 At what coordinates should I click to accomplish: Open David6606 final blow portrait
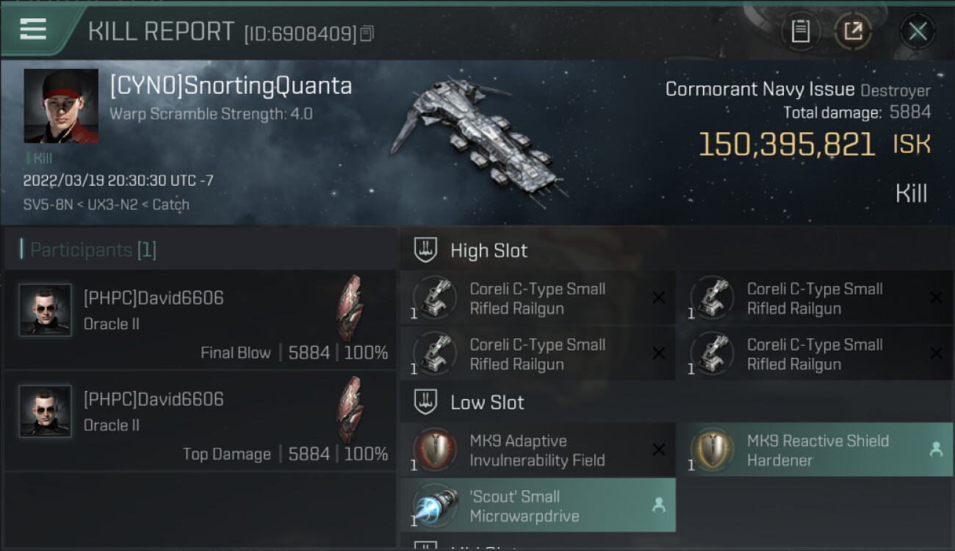[x=46, y=310]
